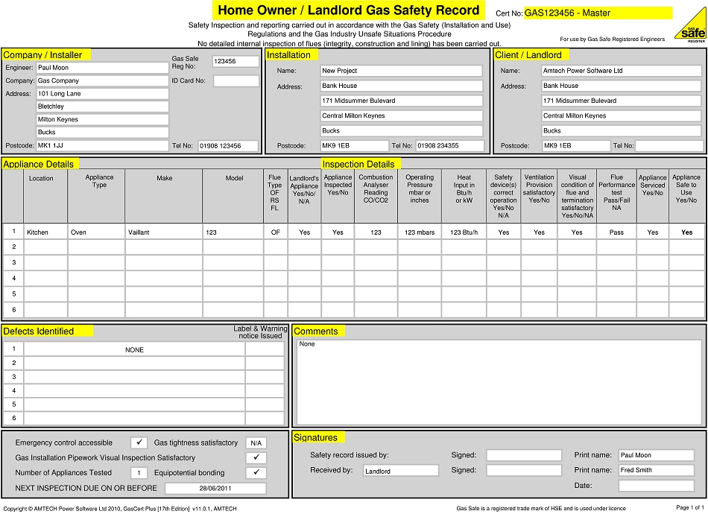Edit Number of Appliances Tested field
708x514 pixels.
coord(139,472)
